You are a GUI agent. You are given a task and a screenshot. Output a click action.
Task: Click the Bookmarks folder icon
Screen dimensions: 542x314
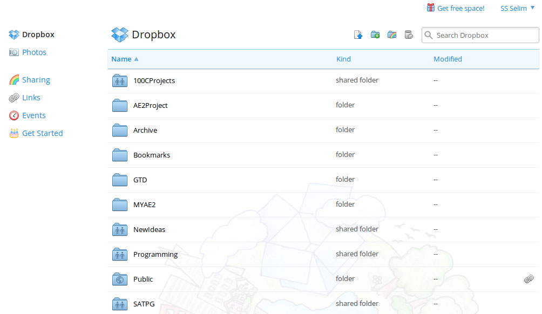tap(120, 155)
